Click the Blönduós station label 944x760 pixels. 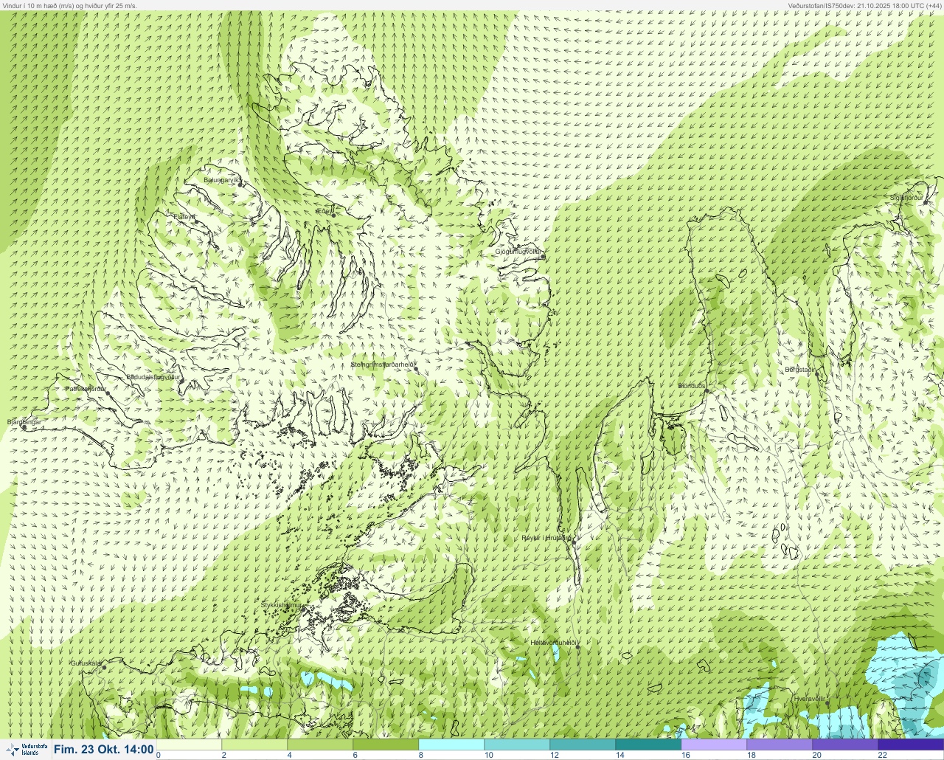[x=692, y=386]
